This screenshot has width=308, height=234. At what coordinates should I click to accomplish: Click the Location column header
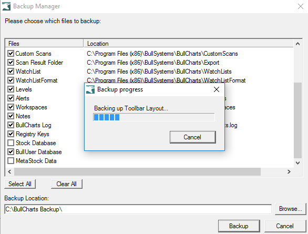tap(189, 44)
